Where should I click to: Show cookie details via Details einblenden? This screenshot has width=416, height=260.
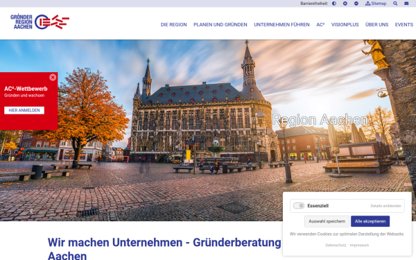click(385, 206)
